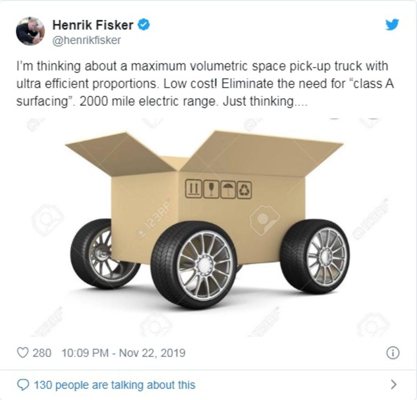Click the tweet text about pick-up truck
417x400 pixels.
pyautogui.click(x=205, y=83)
